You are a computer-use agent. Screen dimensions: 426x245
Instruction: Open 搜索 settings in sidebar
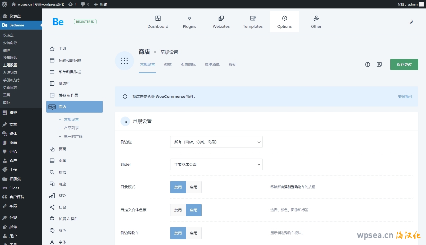point(62,172)
